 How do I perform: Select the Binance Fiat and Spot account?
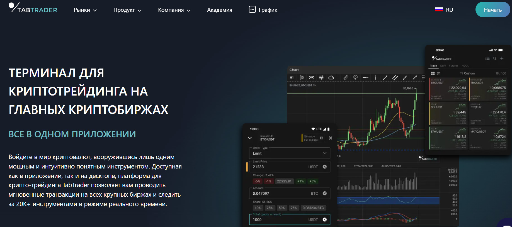pos(313,138)
